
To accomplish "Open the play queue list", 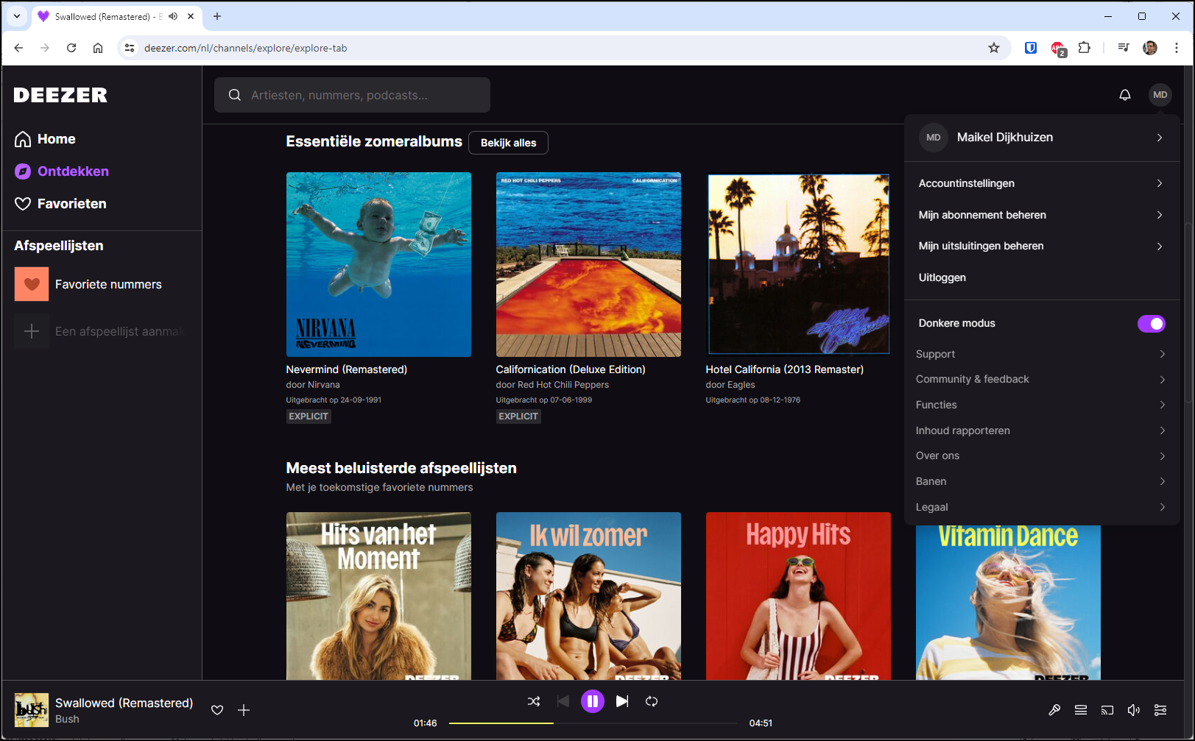I will 1081,710.
